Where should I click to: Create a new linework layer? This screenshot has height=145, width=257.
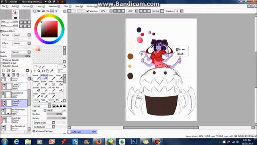[x=8, y=70]
